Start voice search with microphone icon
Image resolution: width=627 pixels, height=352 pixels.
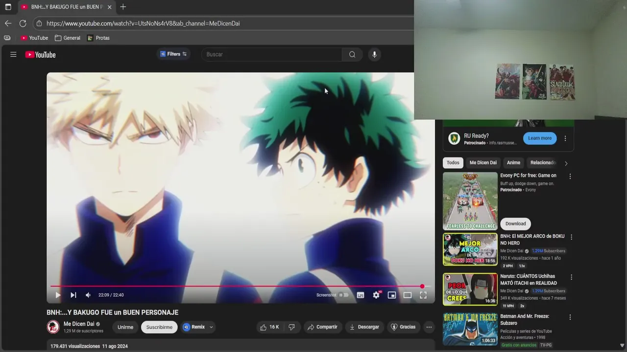(x=374, y=54)
